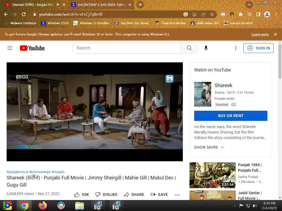The height and width of the screenshot is (211, 282).
Task: Mute the Shareek tab via speaker icon
Action: [x=58, y=5]
